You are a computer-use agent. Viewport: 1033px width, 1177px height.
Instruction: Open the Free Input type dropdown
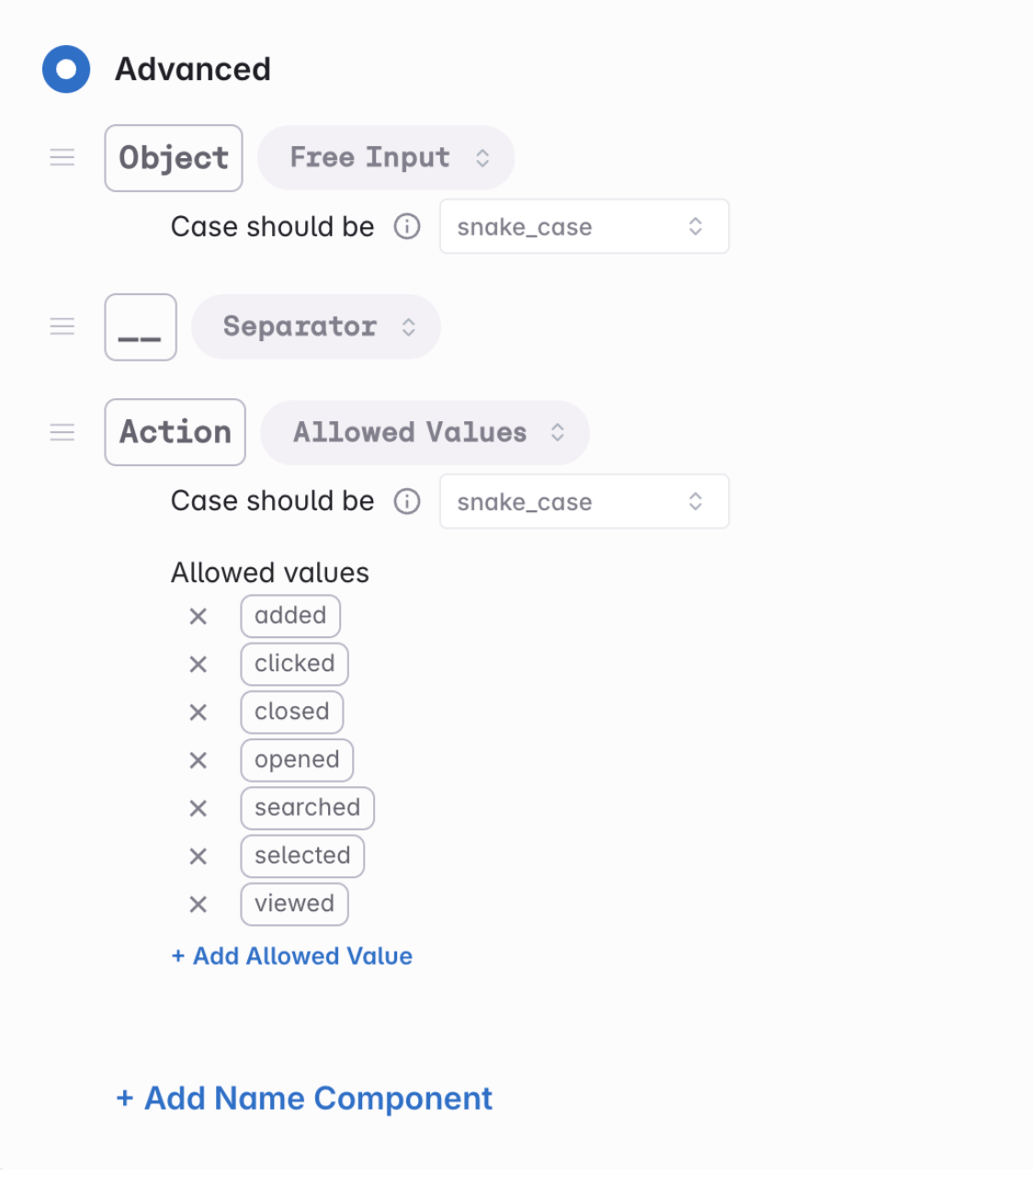coord(386,157)
